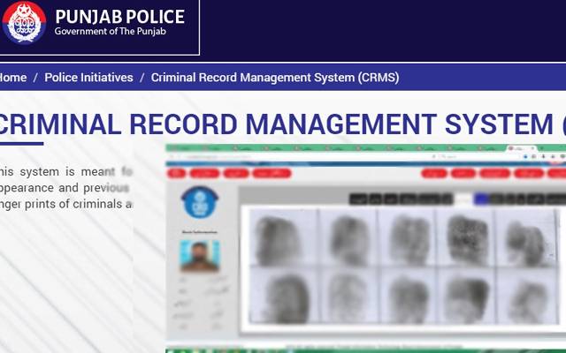
Task: Click the widest red button in the left group
Action: (x=272, y=174)
